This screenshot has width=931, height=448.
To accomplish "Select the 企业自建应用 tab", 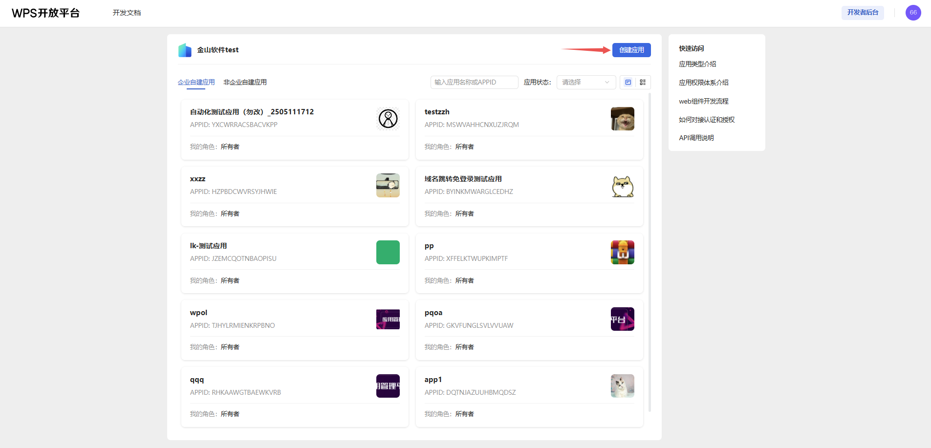I will click(196, 83).
